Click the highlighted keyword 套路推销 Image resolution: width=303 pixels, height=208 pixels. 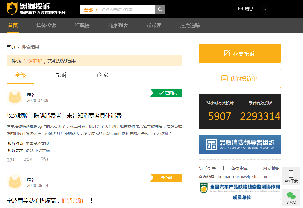pos(32,61)
